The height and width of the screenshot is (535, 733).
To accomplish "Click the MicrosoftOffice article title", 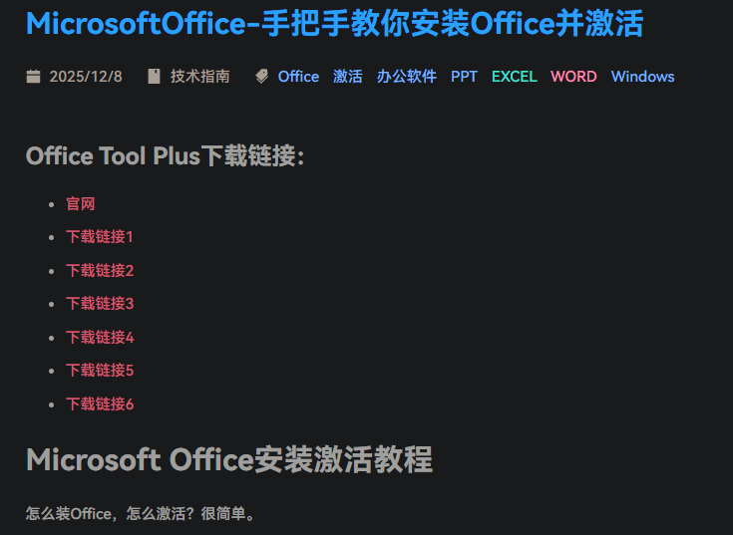I will 334,23.
